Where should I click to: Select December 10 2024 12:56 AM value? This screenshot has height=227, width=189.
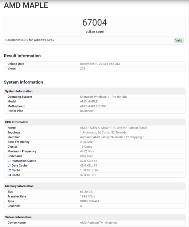coord(100,64)
